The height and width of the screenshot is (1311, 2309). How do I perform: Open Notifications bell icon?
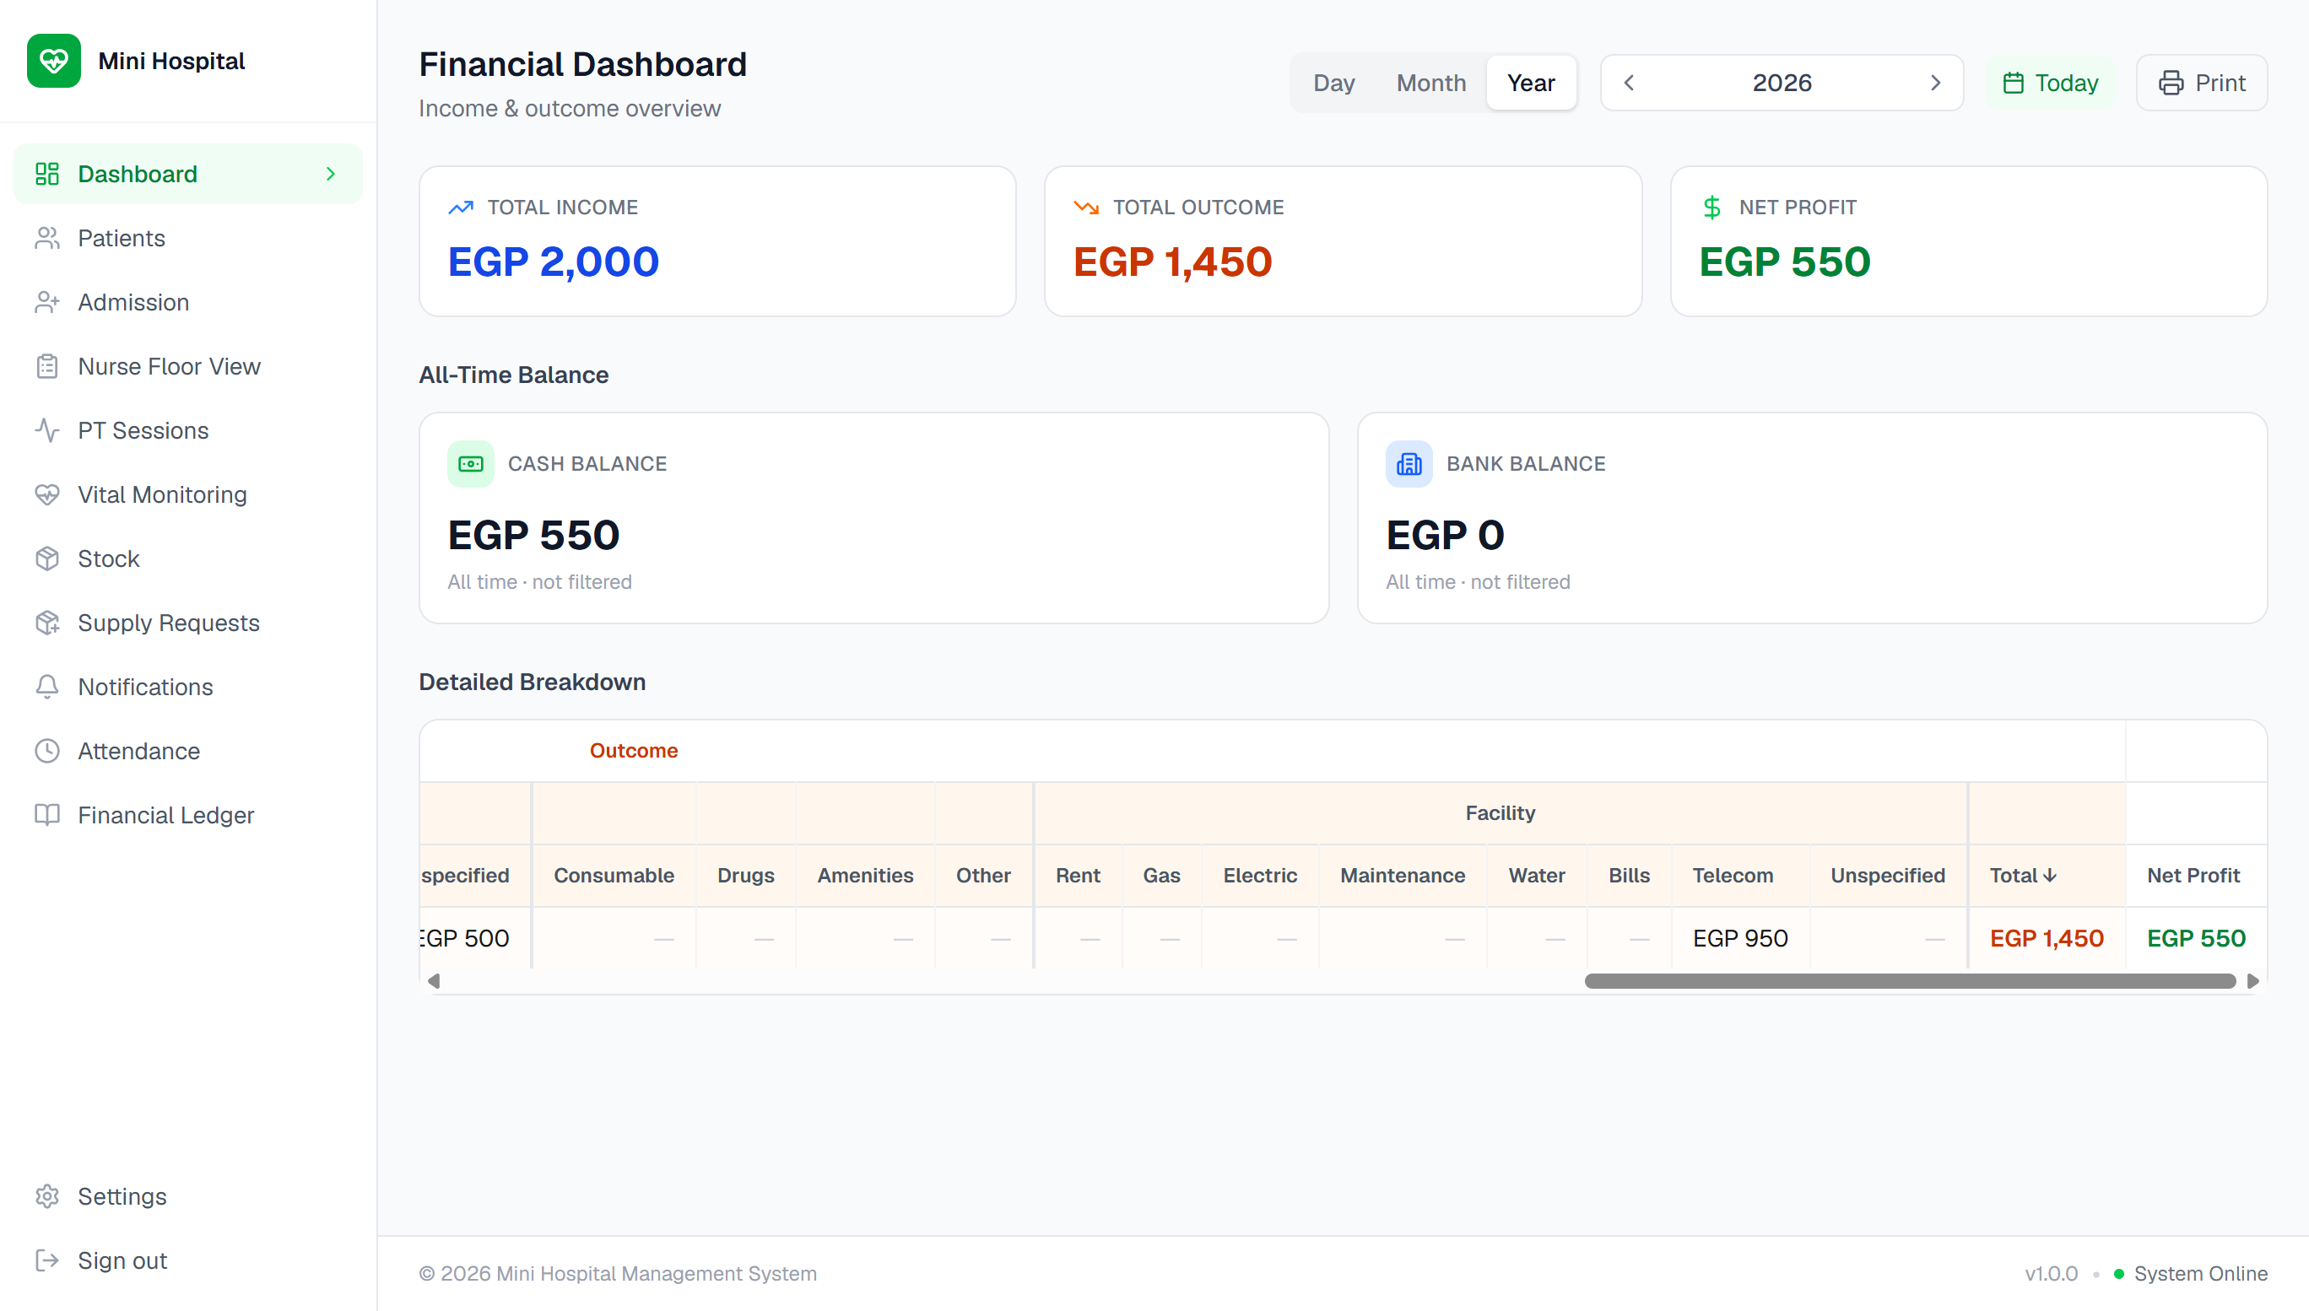[46, 687]
